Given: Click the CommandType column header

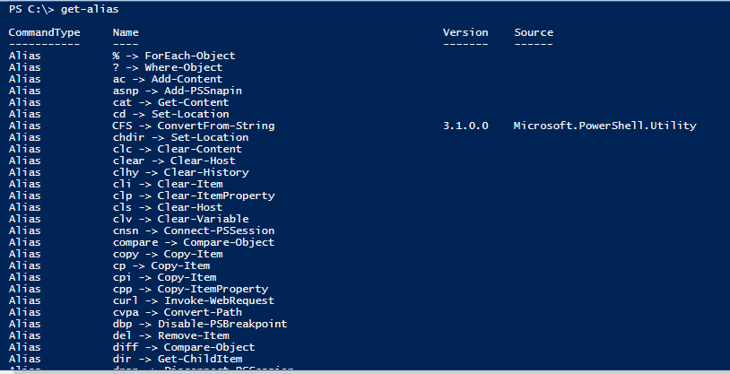Looking at the screenshot, I should pyautogui.click(x=44, y=32).
